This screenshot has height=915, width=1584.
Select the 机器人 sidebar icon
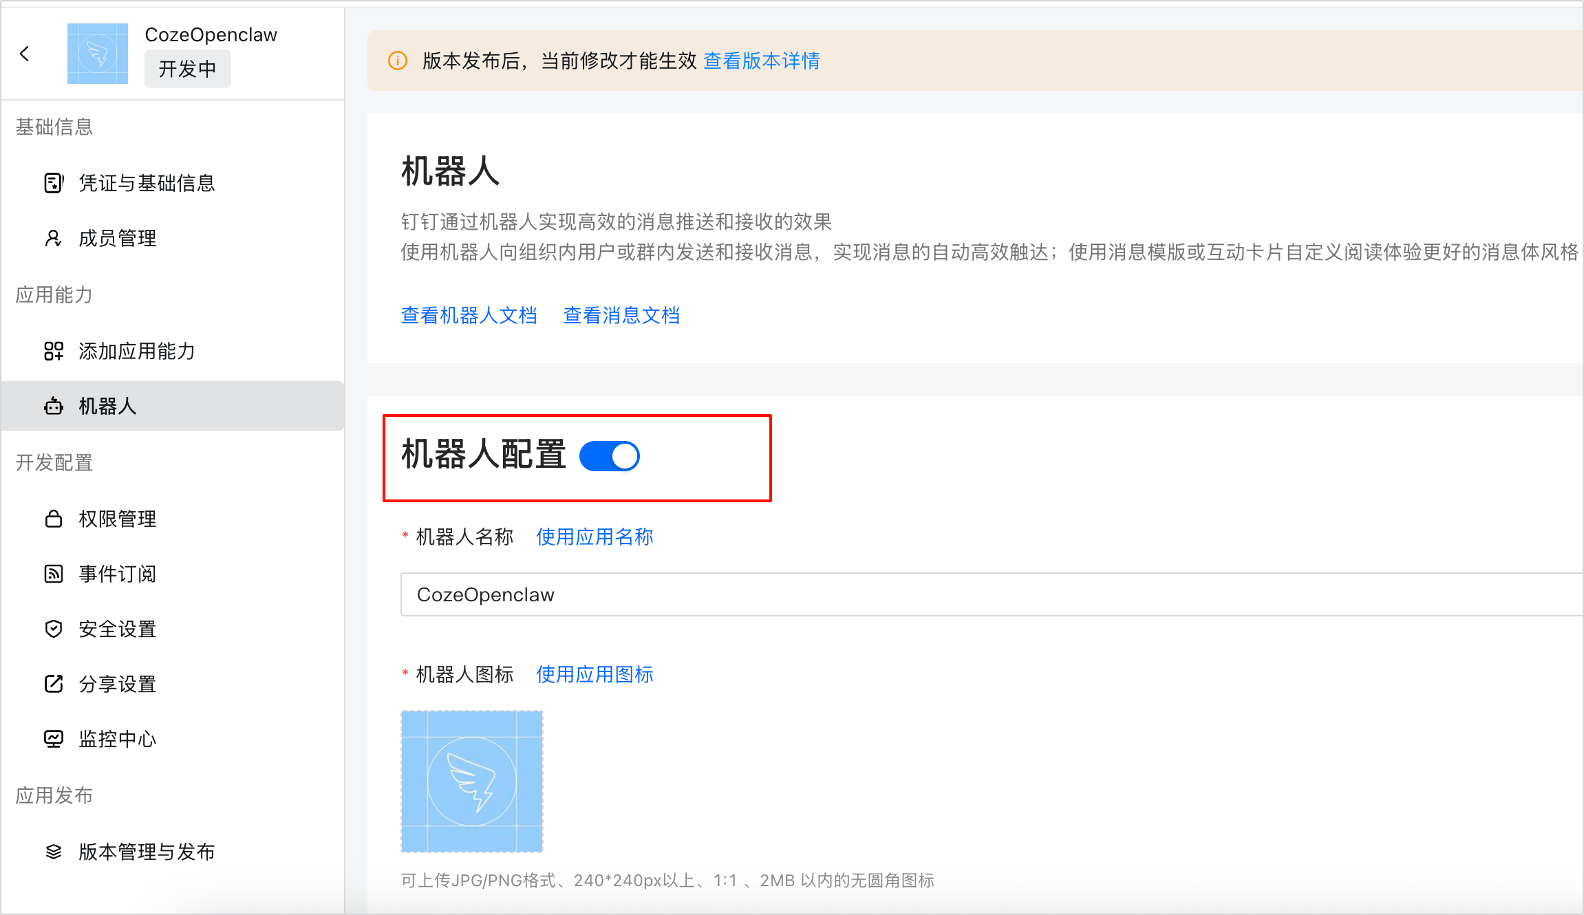point(54,407)
